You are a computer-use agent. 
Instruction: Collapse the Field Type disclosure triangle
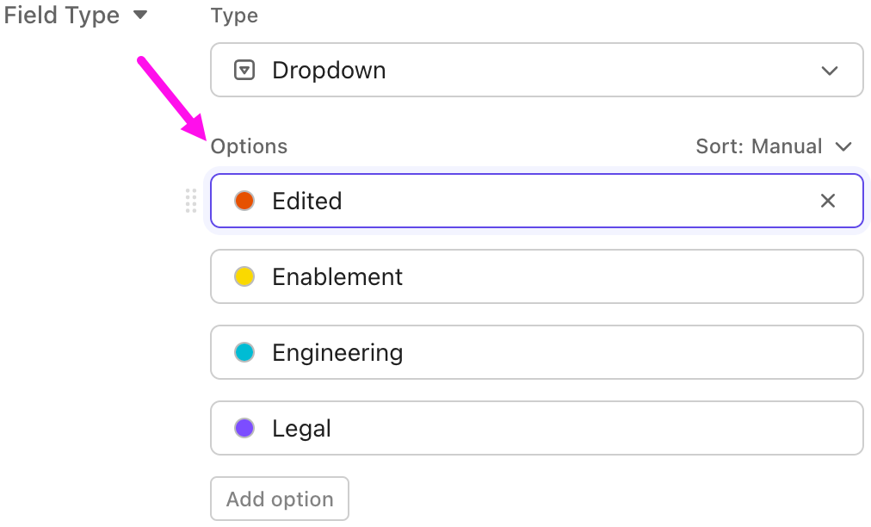click(140, 15)
